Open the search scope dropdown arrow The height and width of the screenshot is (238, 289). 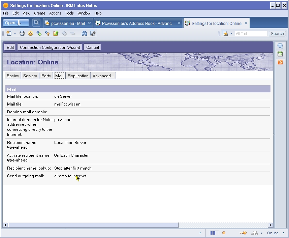(231, 34)
